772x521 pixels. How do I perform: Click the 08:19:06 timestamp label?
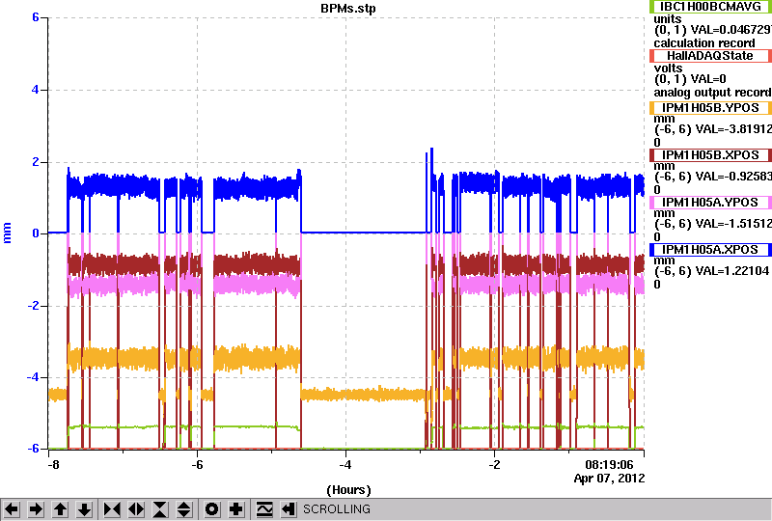(x=609, y=465)
